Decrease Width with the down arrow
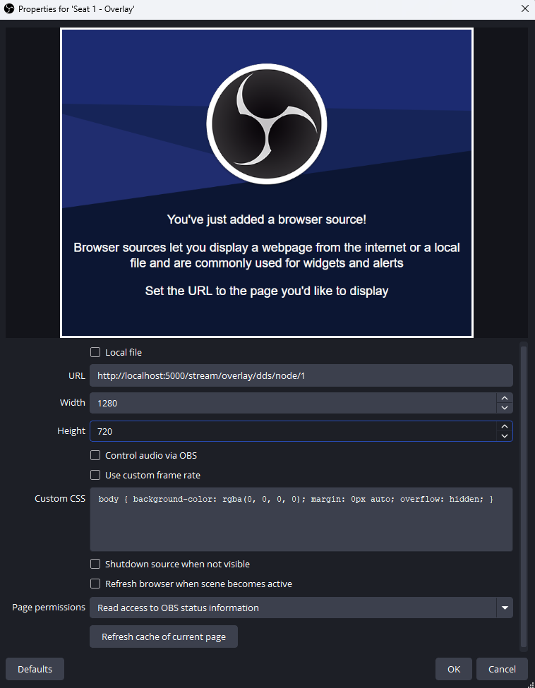This screenshot has height=688, width=535. click(x=505, y=408)
